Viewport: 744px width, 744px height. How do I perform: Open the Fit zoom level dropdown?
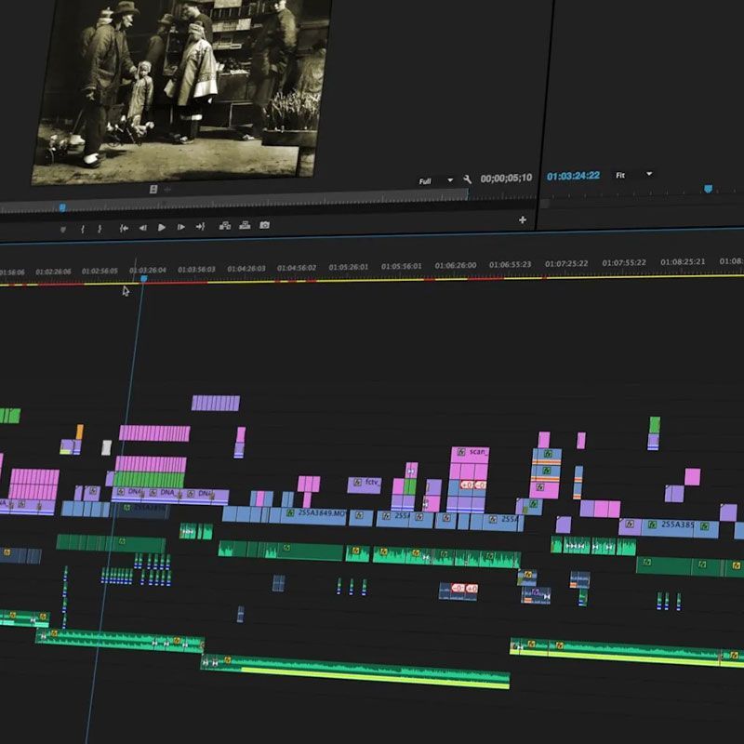633,175
